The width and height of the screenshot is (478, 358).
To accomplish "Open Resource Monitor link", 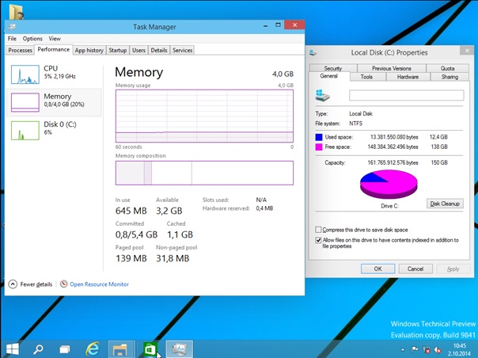I will [99, 284].
